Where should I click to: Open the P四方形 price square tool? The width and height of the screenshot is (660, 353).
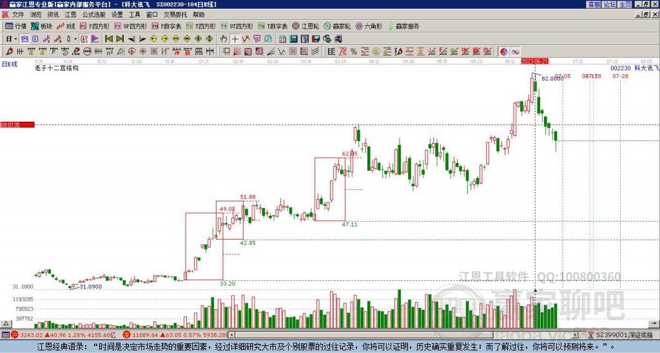pos(95,26)
